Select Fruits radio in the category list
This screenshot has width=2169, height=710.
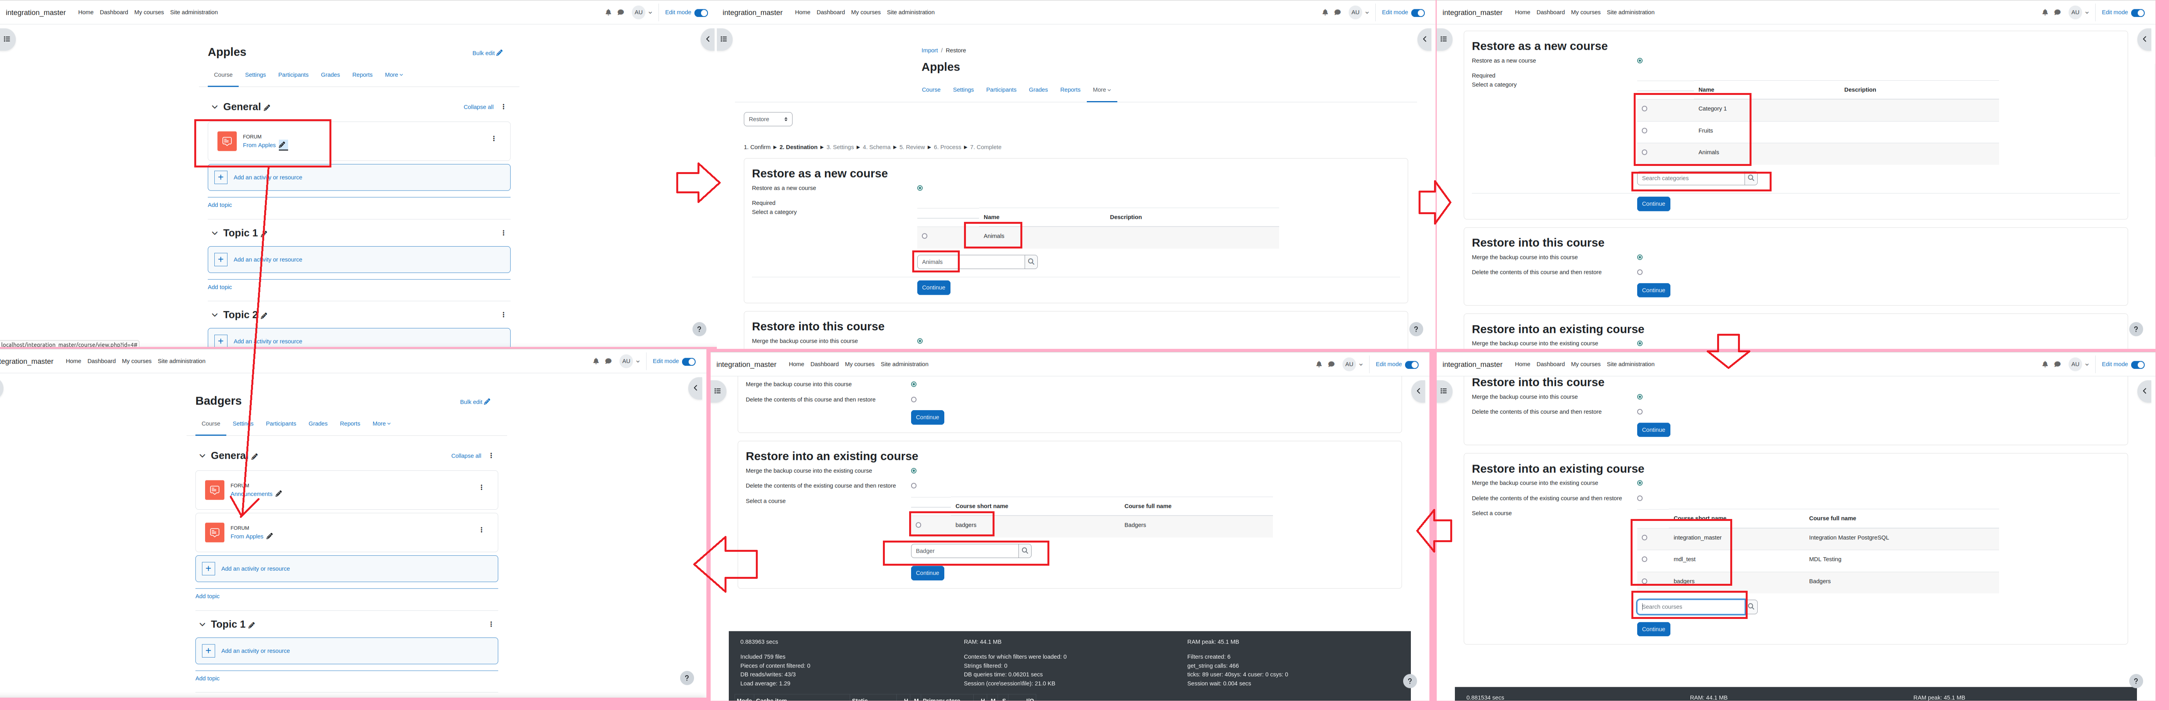point(1645,130)
